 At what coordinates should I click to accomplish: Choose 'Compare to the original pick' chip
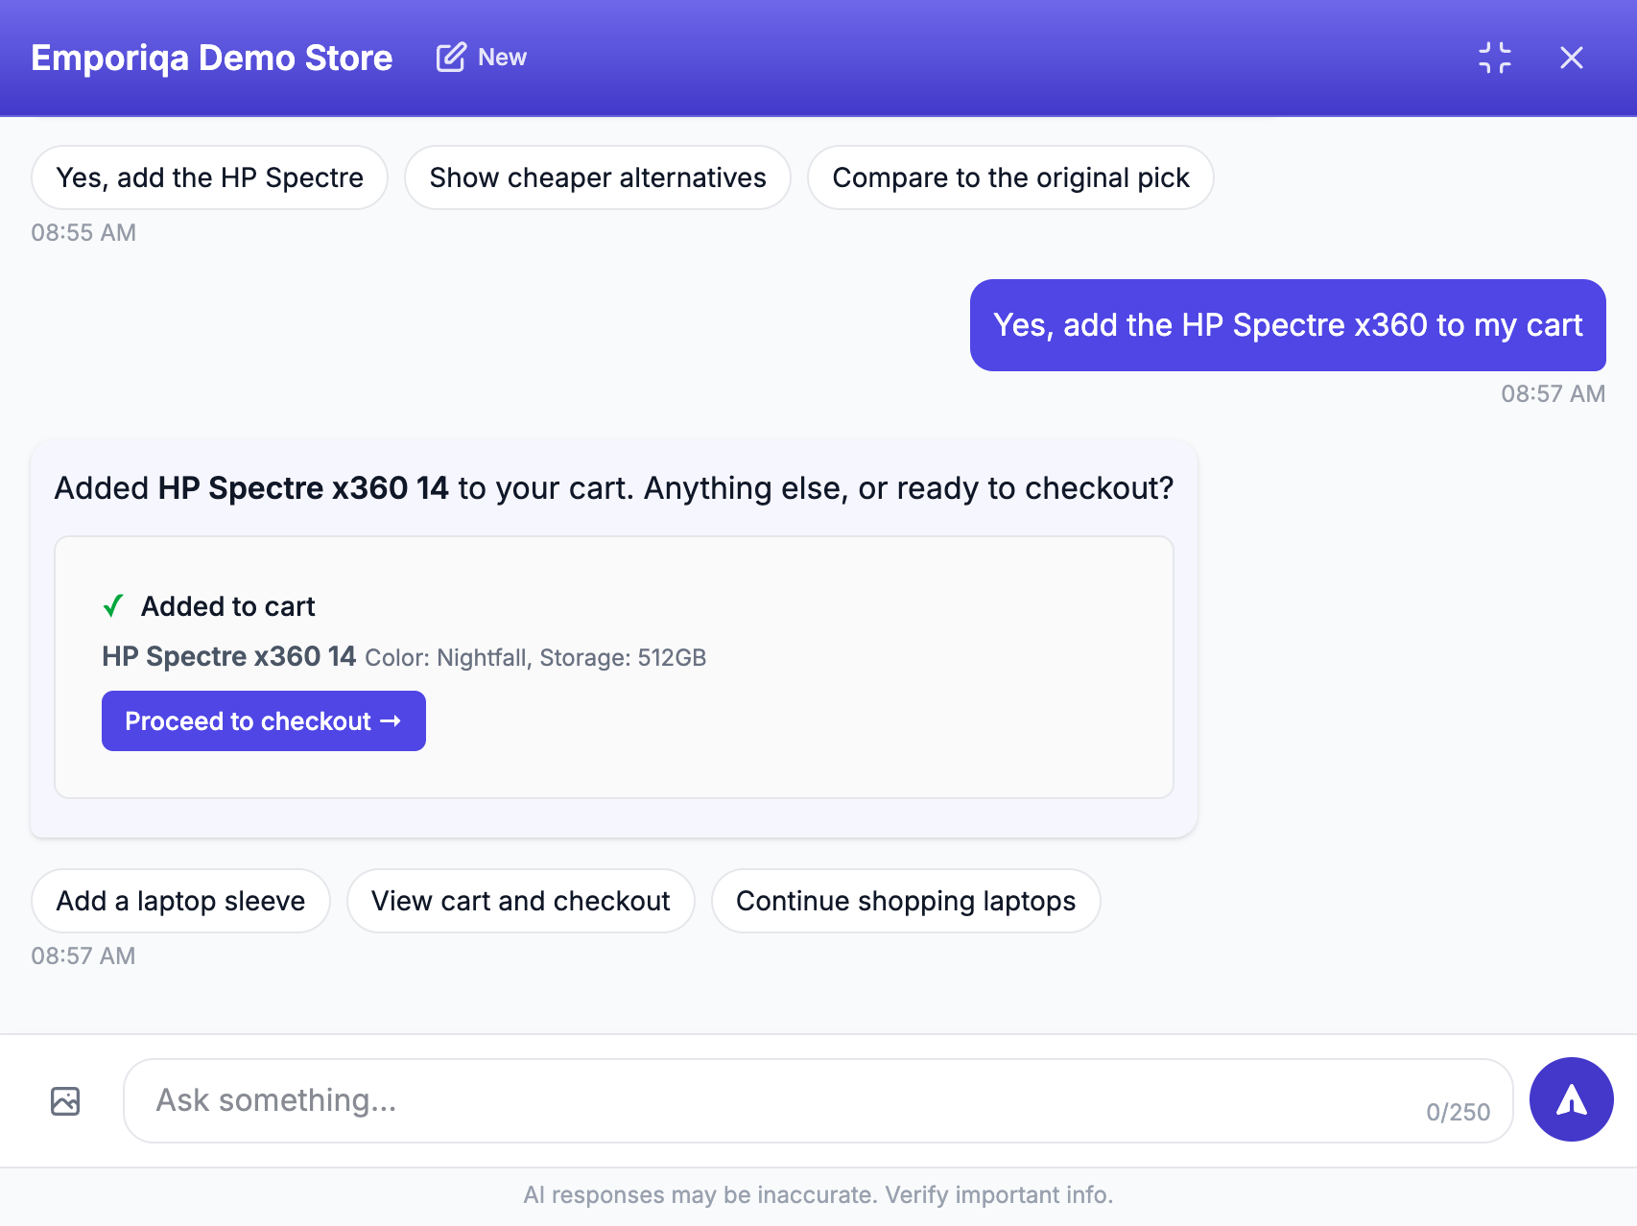1010,177
